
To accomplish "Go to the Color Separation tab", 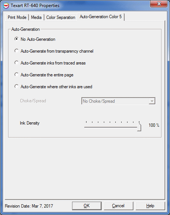I will 61,17.
